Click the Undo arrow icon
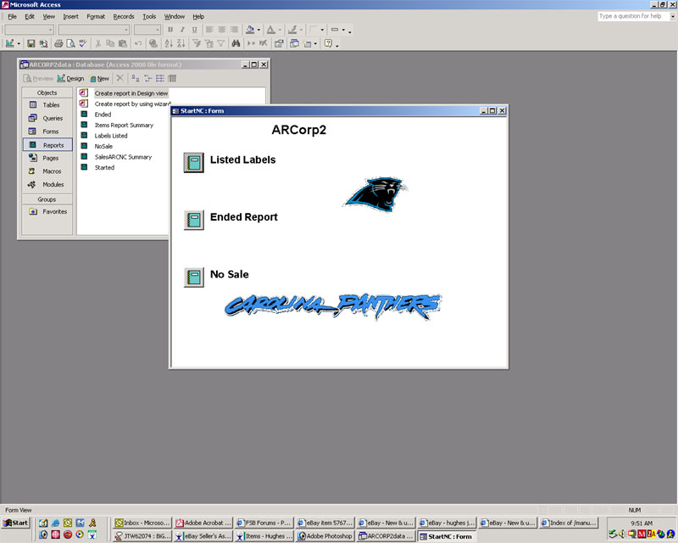 point(138,43)
